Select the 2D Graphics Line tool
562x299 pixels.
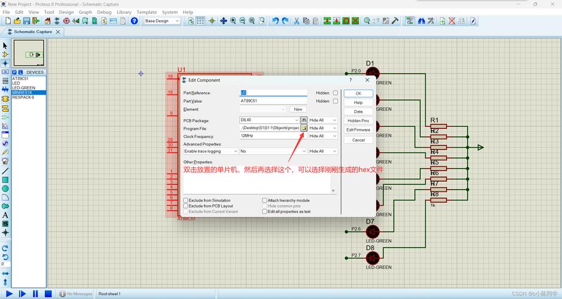pos(5,170)
